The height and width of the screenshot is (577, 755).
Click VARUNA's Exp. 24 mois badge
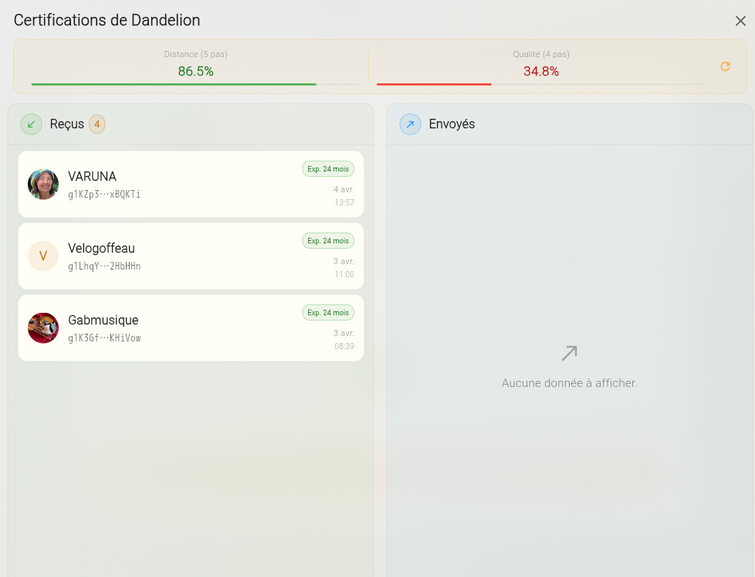pyautogui.click(x=327, y=168)
